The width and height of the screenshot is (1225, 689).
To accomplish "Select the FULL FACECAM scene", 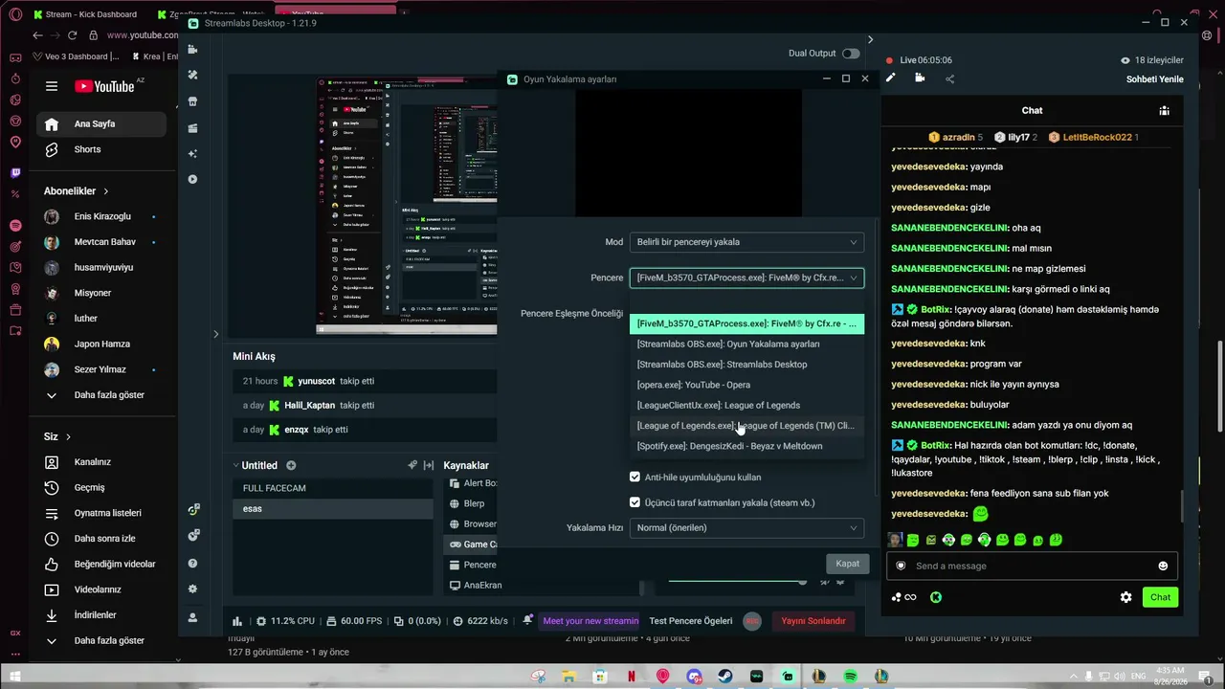I will [331, 488].
